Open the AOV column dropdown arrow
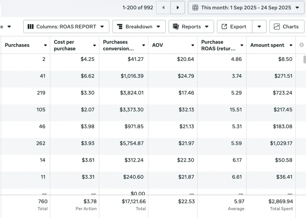 [193, 45]
